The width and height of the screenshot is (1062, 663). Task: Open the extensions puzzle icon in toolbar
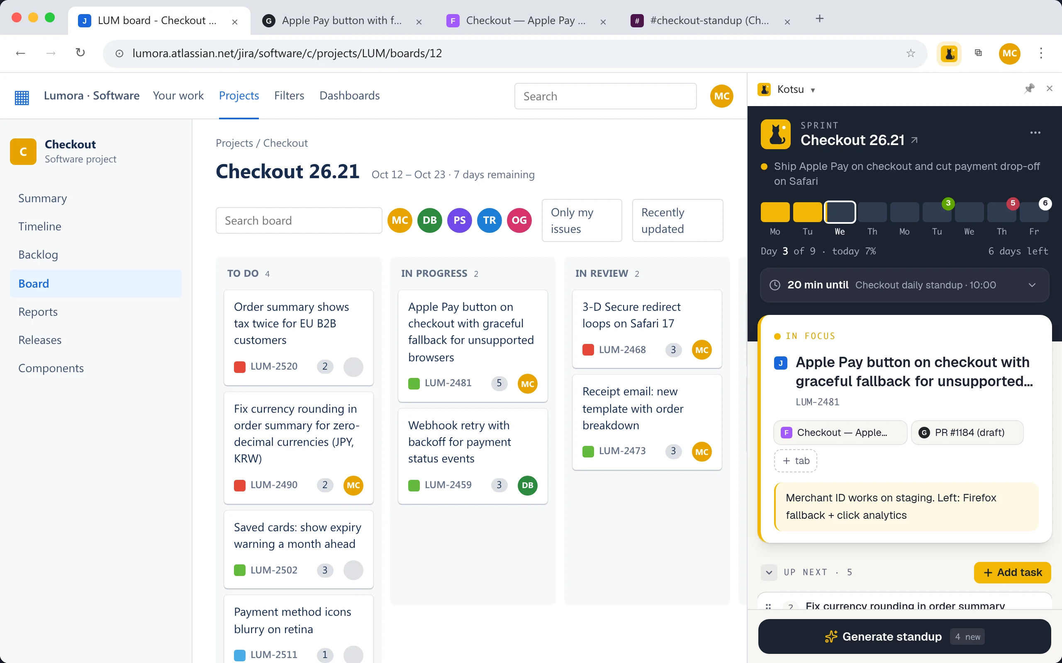978,53
